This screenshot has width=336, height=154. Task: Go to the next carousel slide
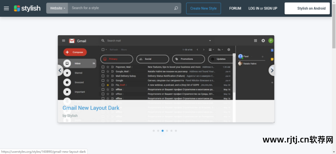click(x=272, y=70)
